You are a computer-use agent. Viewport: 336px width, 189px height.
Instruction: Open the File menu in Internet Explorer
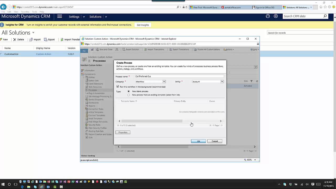3,12
